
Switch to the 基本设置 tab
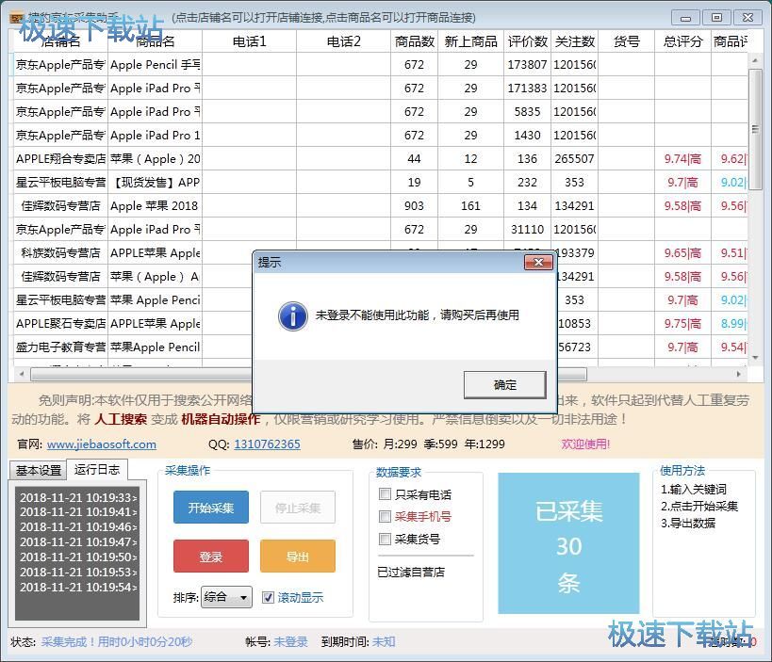tap(39, 470)
